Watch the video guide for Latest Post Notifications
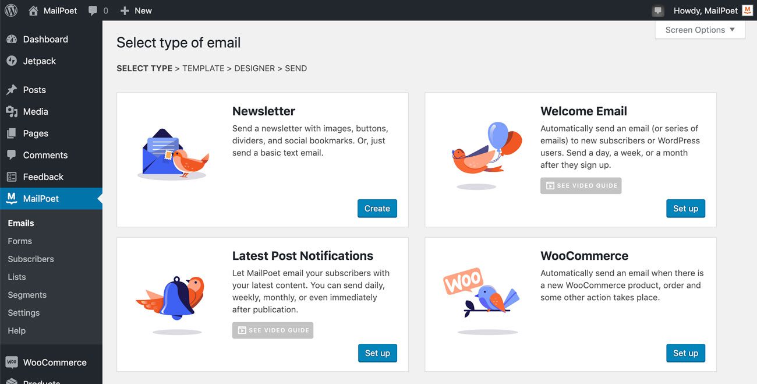Screen dimensions: 757x384 [273, 330]
